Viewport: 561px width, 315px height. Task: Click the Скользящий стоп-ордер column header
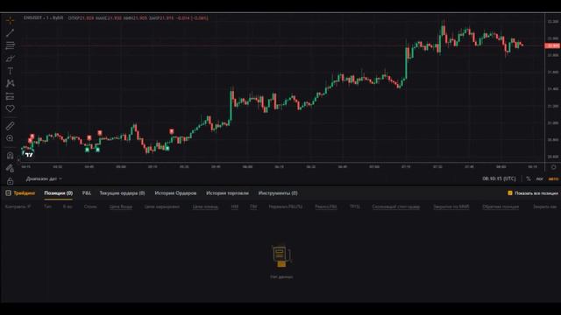(x=395, y=206)
